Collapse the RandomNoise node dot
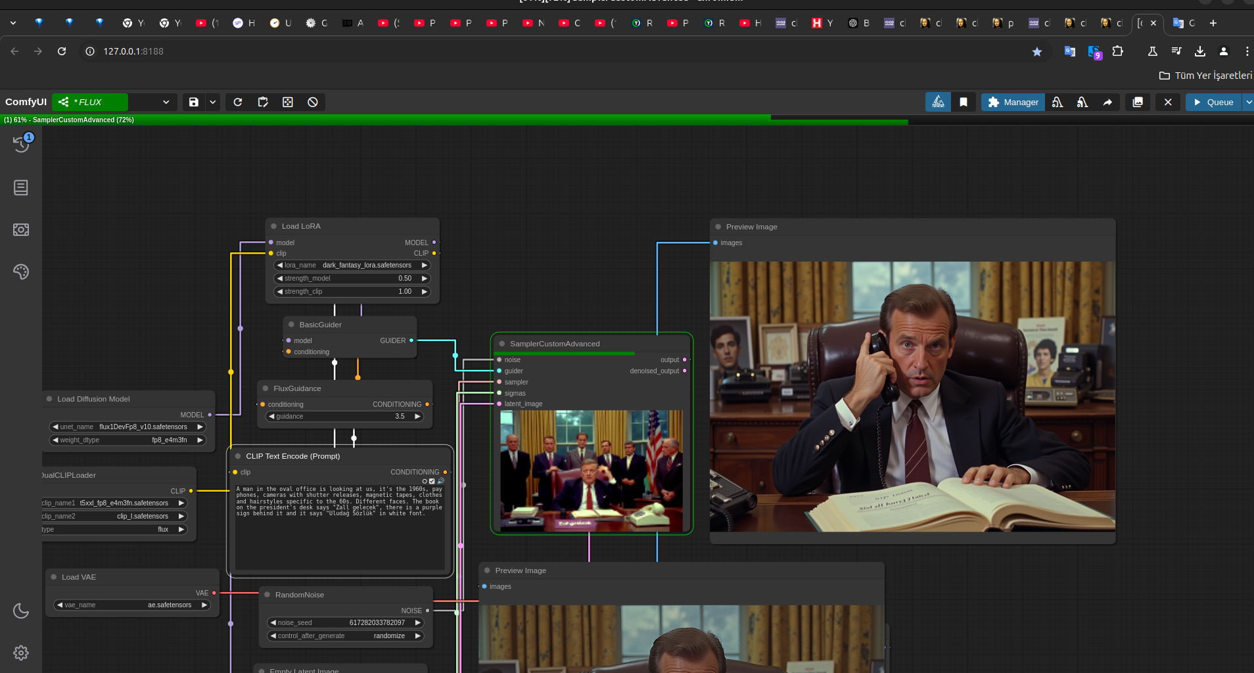 (x=267, y=595)
